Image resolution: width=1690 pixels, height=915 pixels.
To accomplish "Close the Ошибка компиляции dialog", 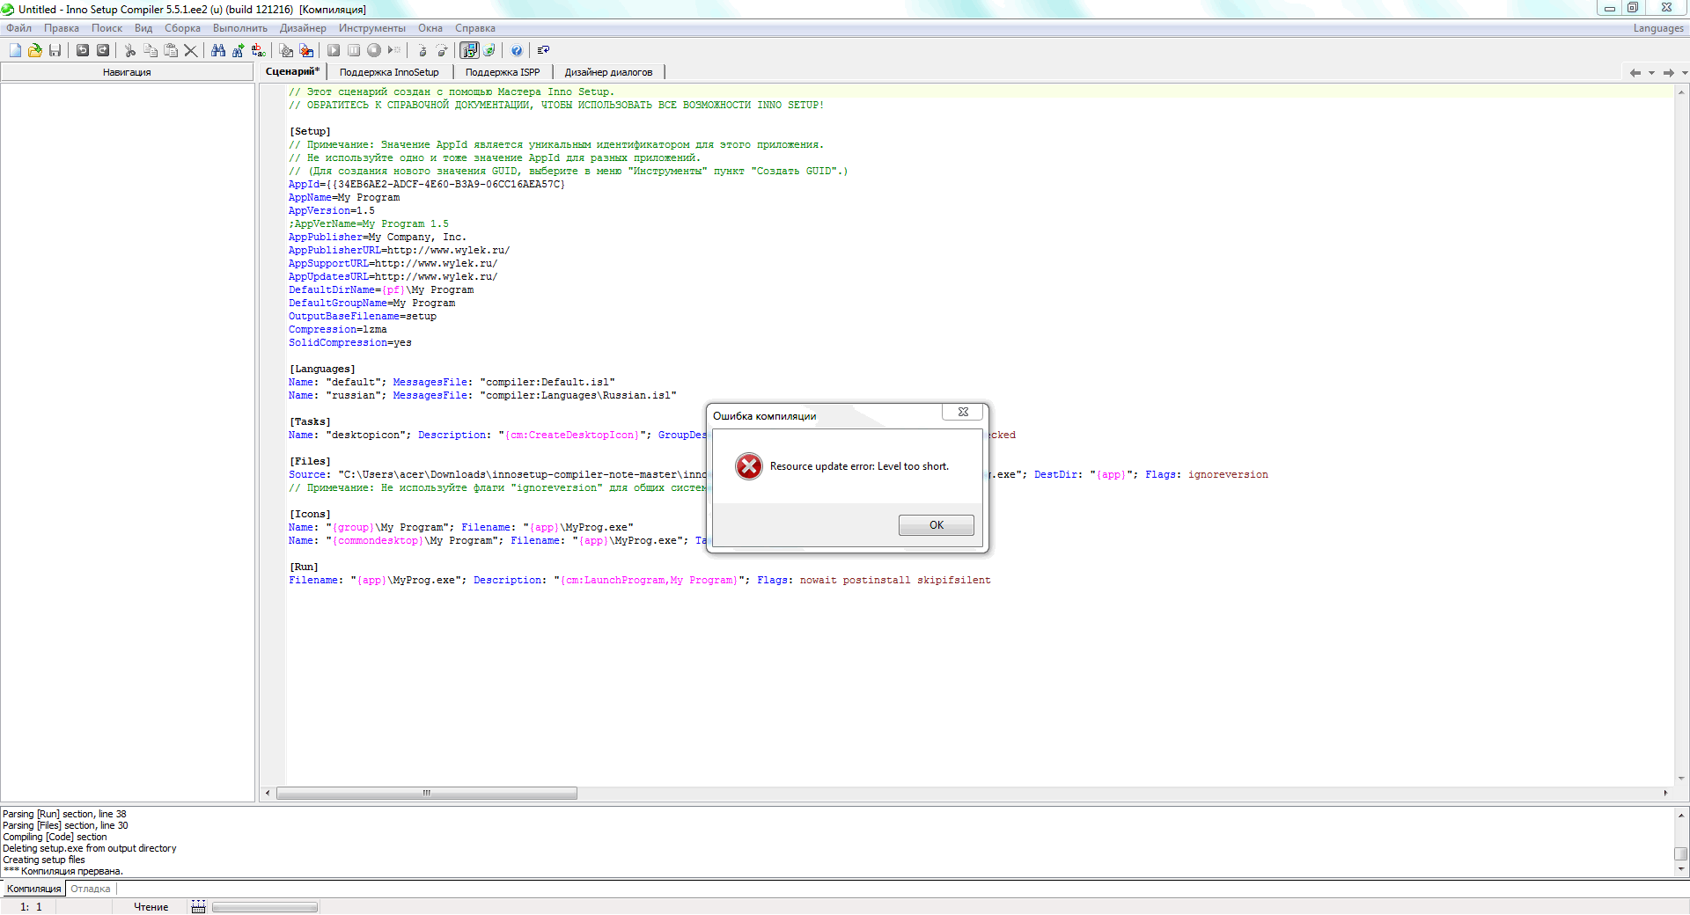I will (x=963, y=412).
